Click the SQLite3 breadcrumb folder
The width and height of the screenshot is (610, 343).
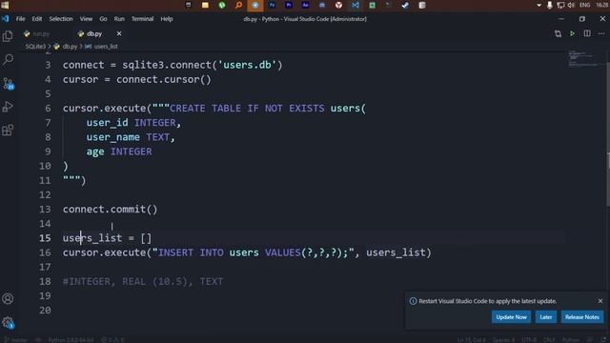(35, 47)
